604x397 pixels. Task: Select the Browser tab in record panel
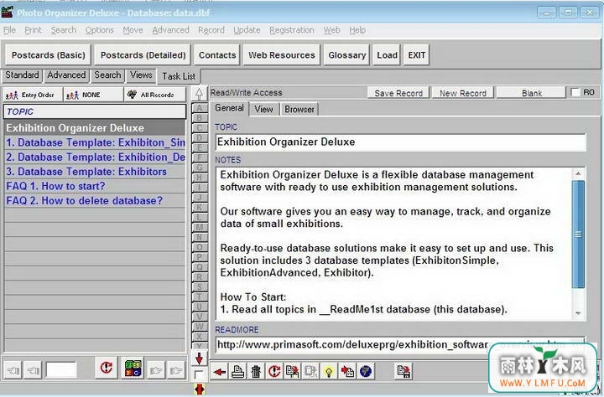click(299, 109)
